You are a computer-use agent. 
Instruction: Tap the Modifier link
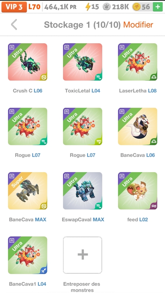click(x=138, y=25)
